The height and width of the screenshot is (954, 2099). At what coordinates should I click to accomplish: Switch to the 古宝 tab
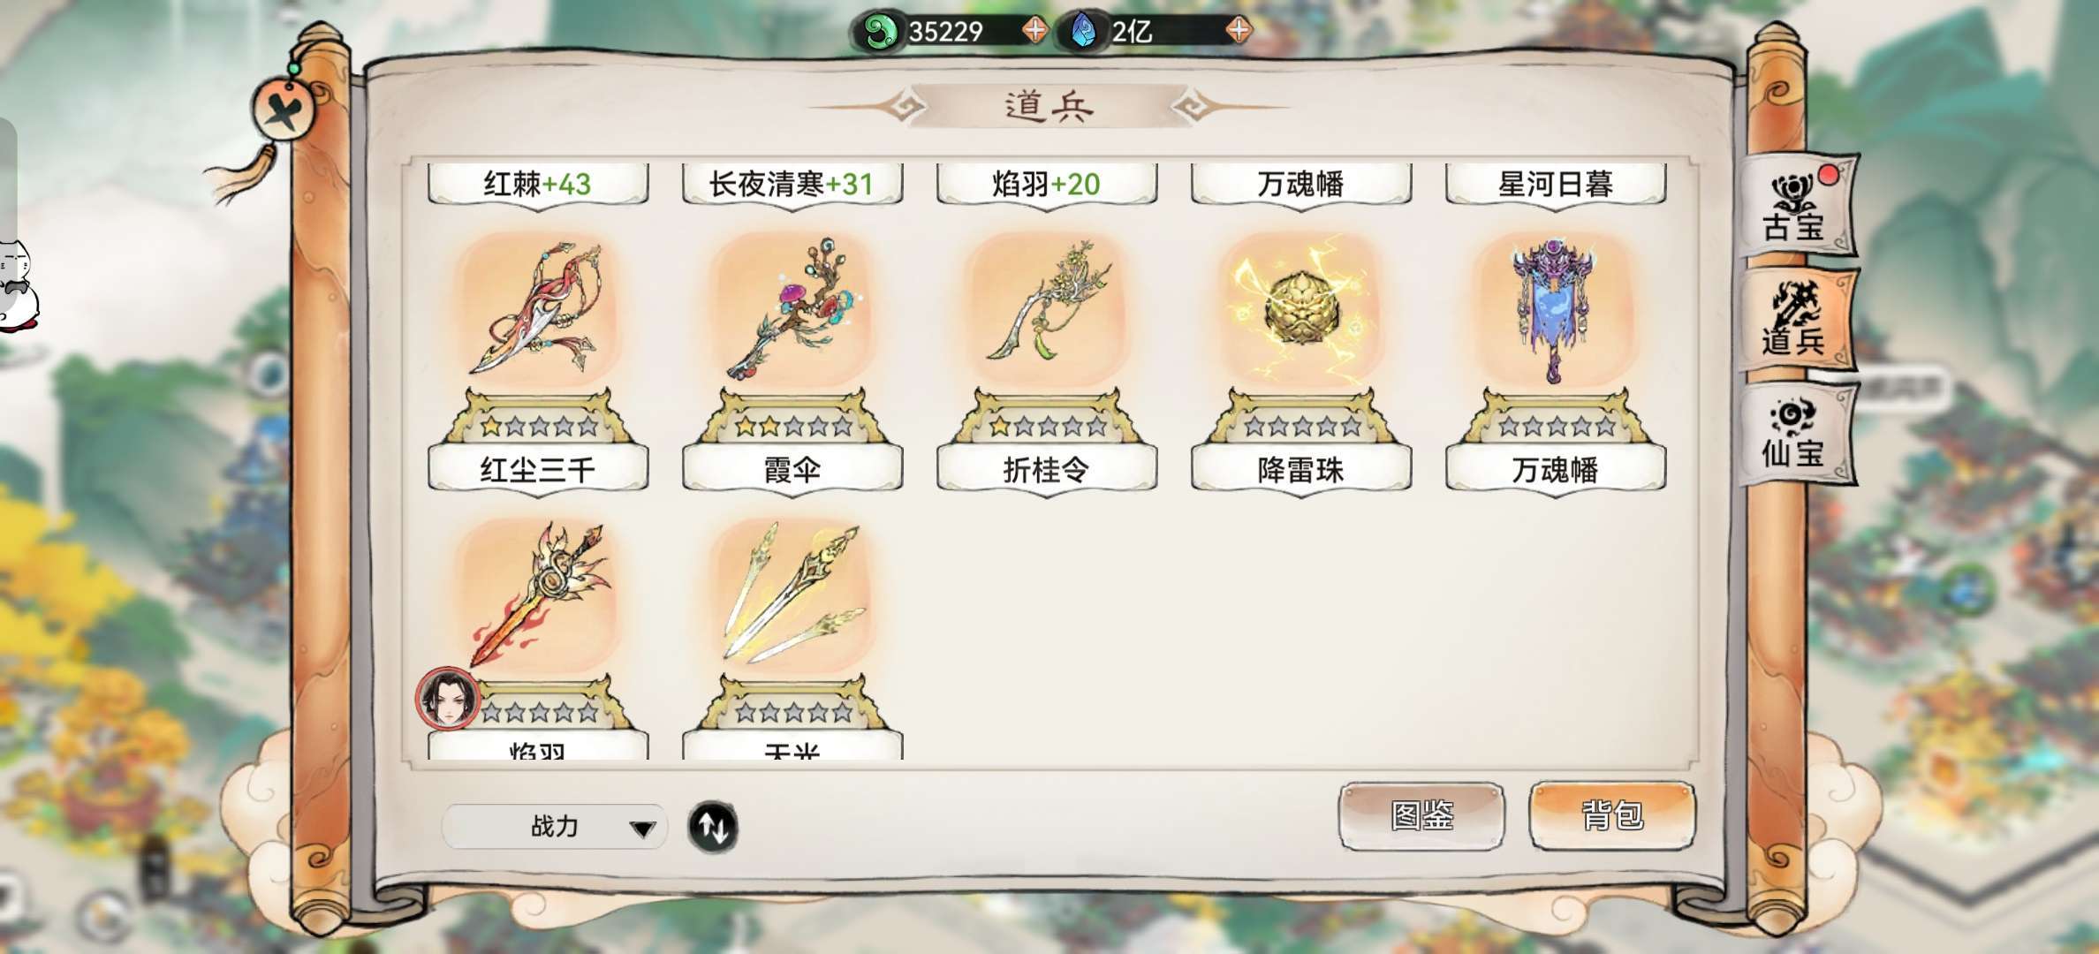click(x=1795, y=208)
